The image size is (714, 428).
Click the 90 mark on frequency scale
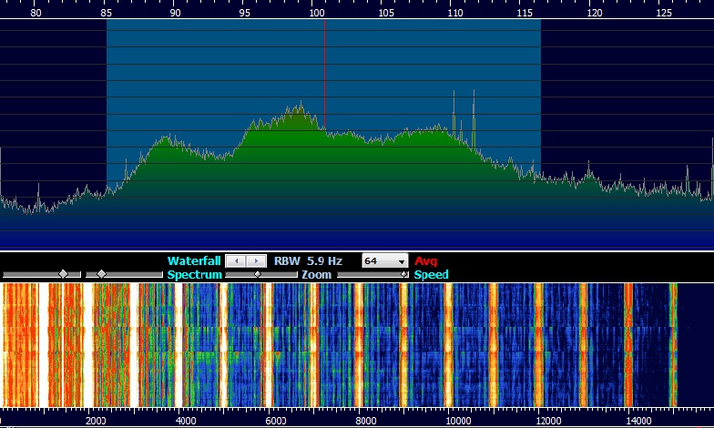[x=175, y=13]
